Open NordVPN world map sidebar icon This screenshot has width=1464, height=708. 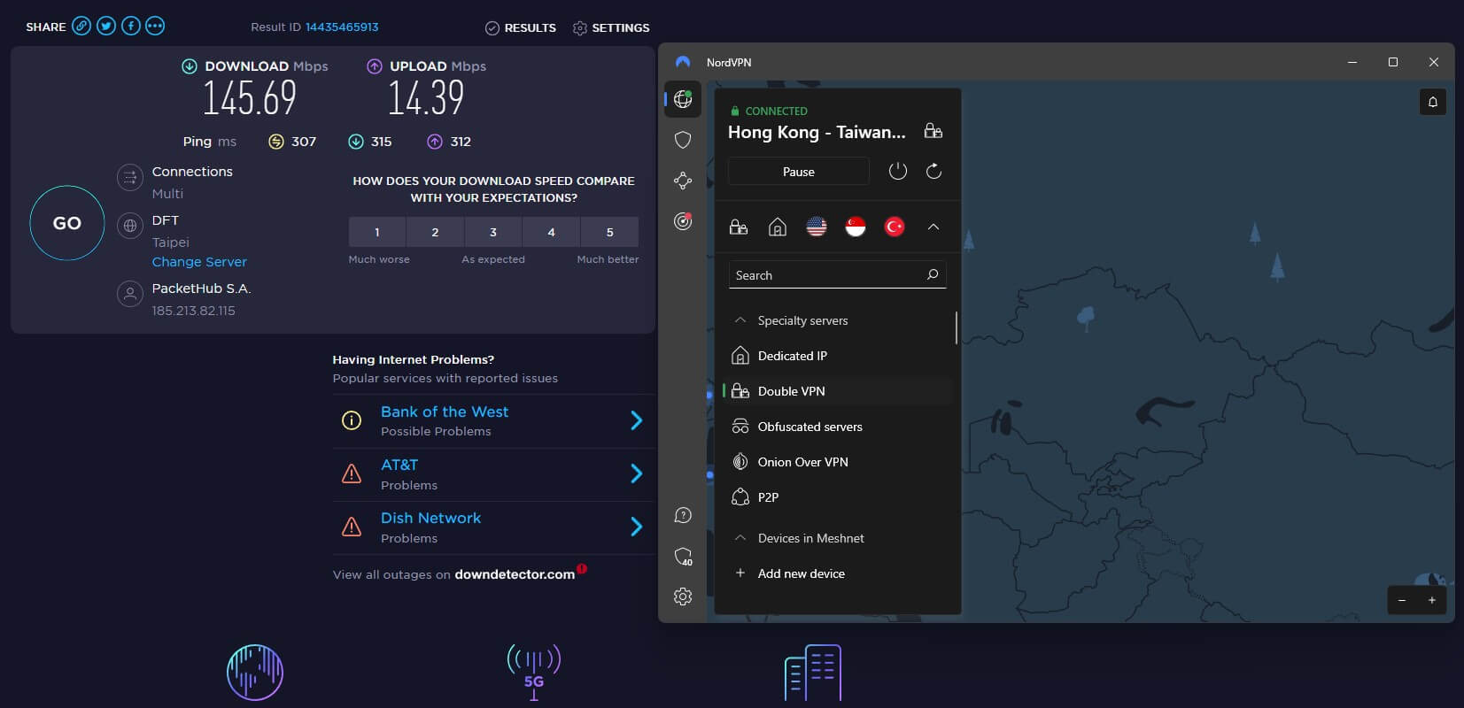[x=683, y=99]
